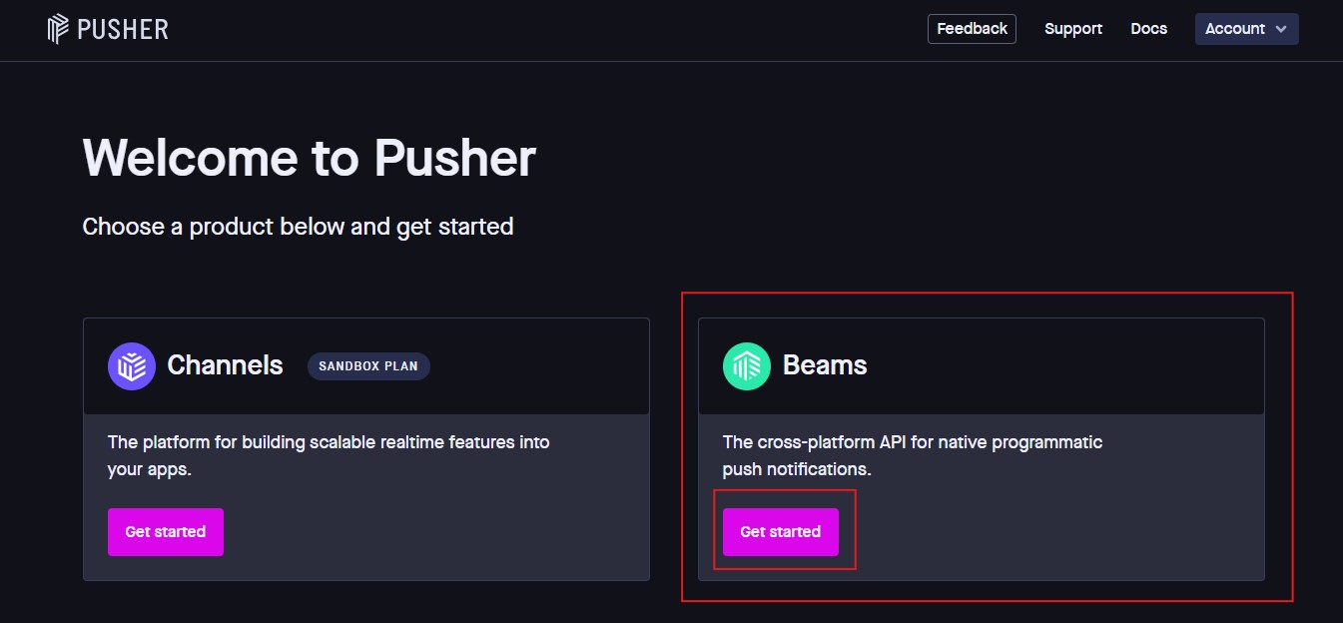Viewport: 1343px width, 623px height.
Task: Select the Beams product title
Action: click(824, 365)
